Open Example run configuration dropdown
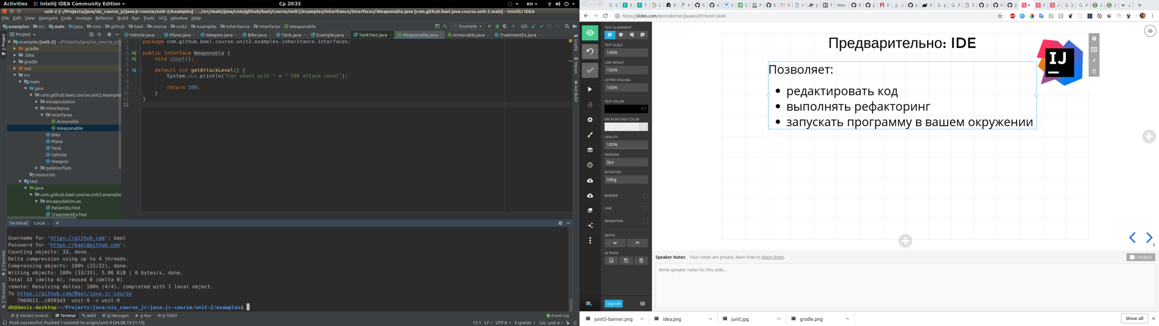 (468, 26)
